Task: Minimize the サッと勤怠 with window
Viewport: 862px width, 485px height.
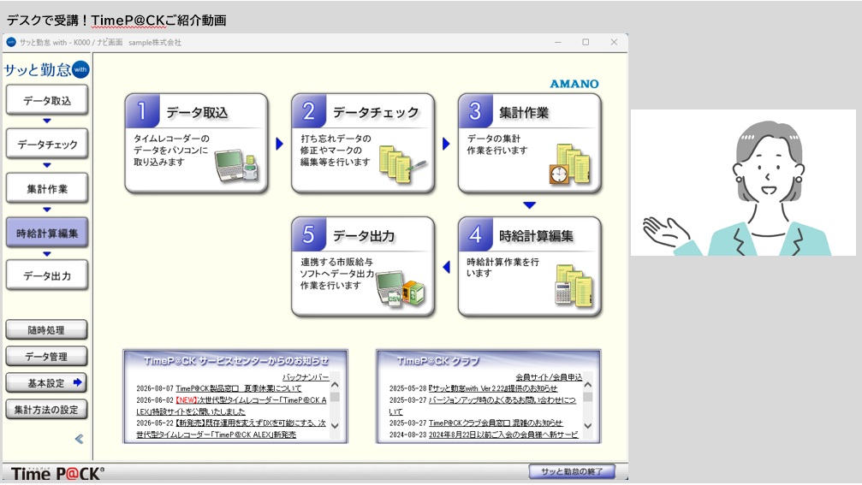Action: coord(558,42)
